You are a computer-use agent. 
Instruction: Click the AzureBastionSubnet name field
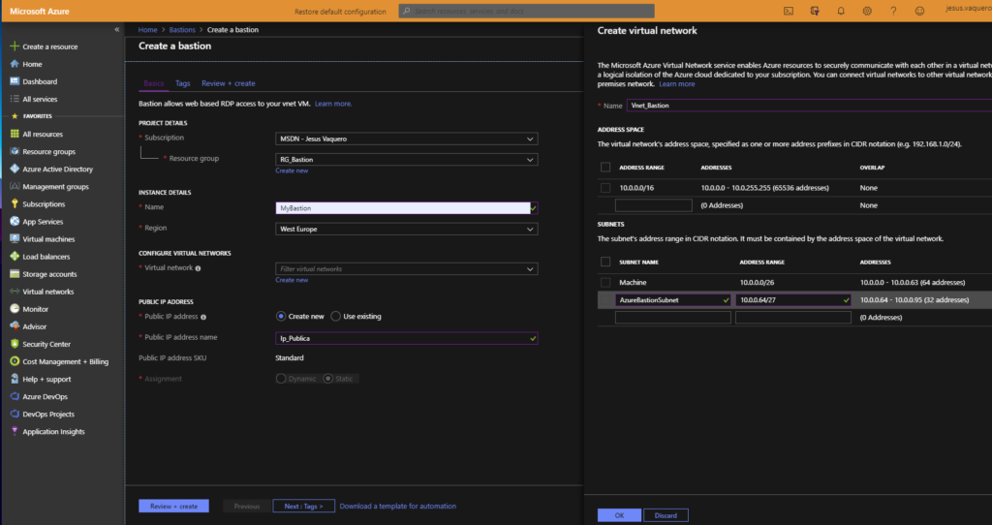[x=673, y=300]
